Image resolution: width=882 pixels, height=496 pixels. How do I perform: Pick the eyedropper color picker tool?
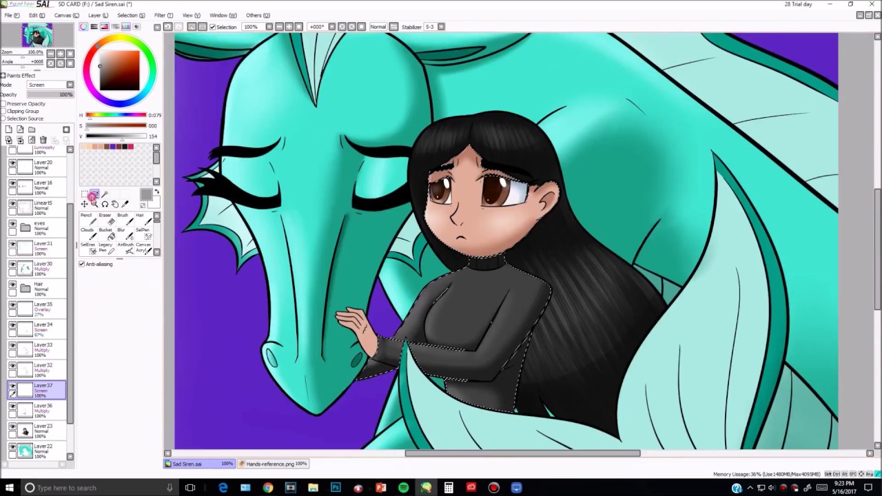point(125,204)
